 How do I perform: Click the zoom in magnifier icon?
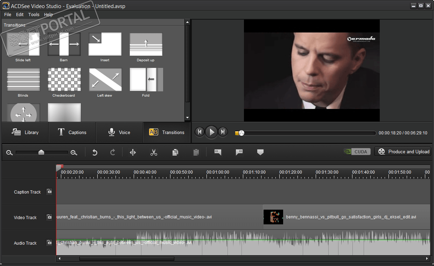74,153
